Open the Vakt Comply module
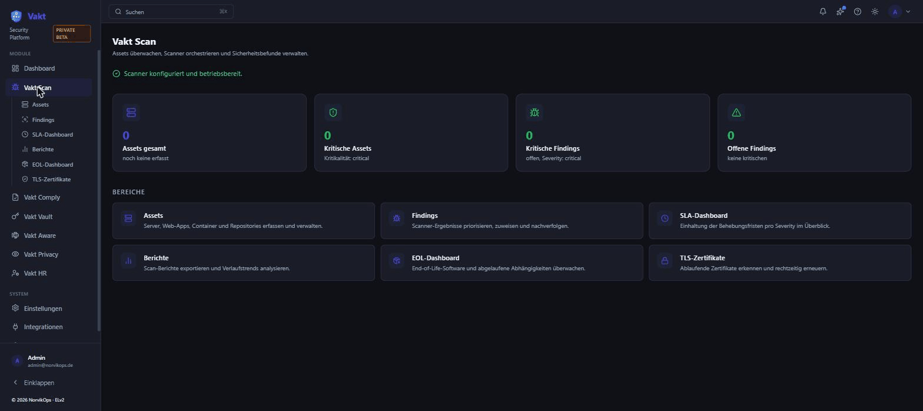 (x=49, y=197)
